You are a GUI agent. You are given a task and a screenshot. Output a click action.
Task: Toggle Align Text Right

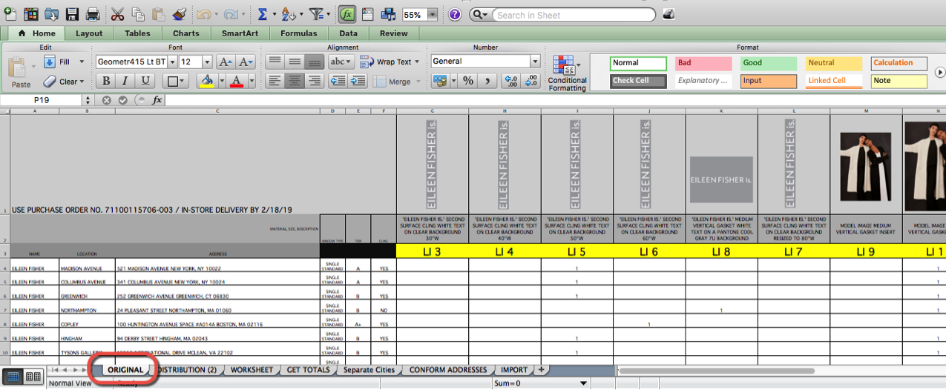tap(314, 82)
